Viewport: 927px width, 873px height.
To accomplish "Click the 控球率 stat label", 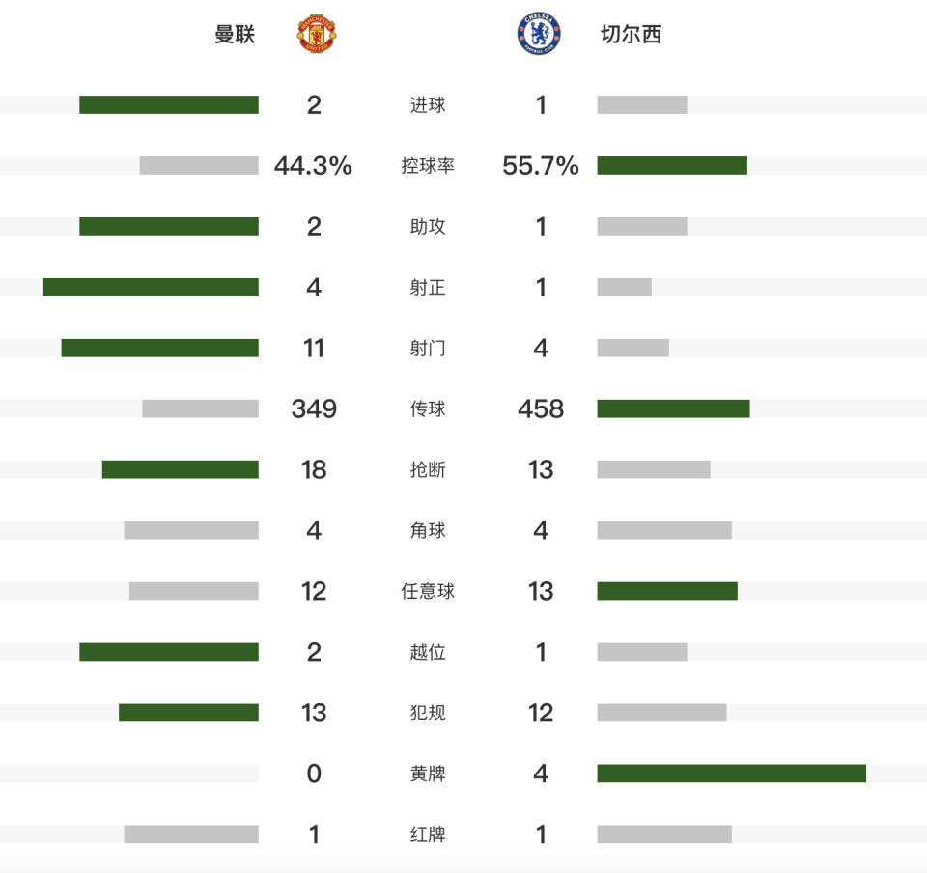I will pos(428,166).
